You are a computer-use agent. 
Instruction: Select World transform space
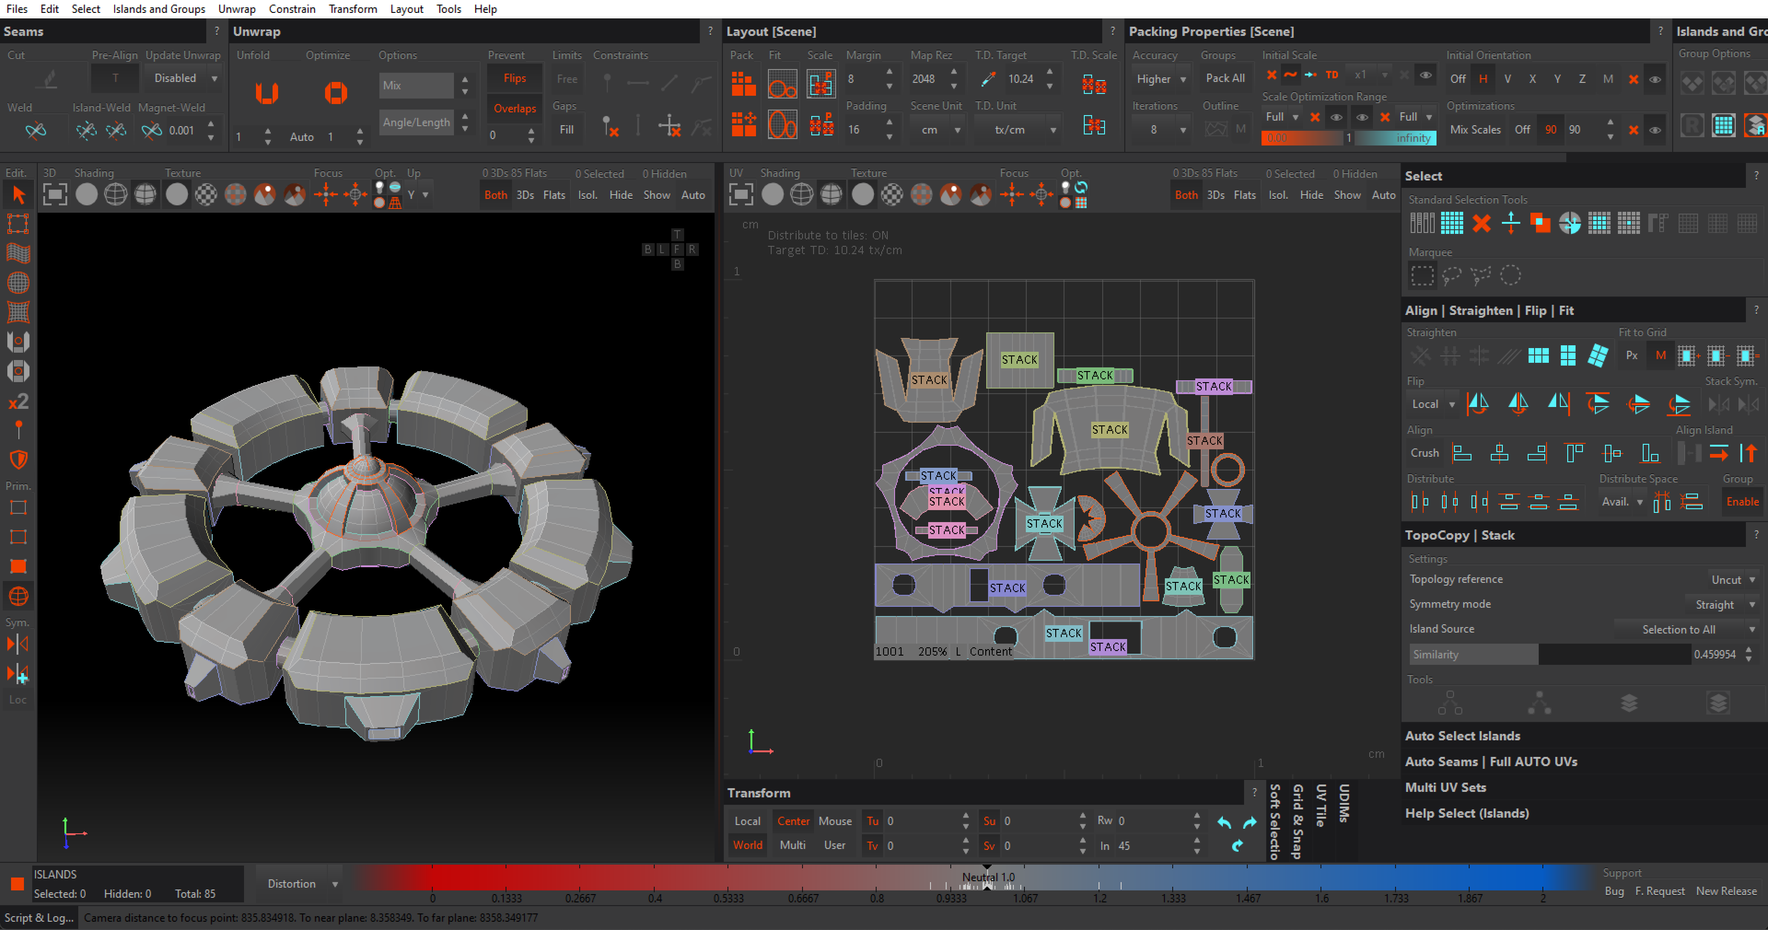tap(747, 845)
